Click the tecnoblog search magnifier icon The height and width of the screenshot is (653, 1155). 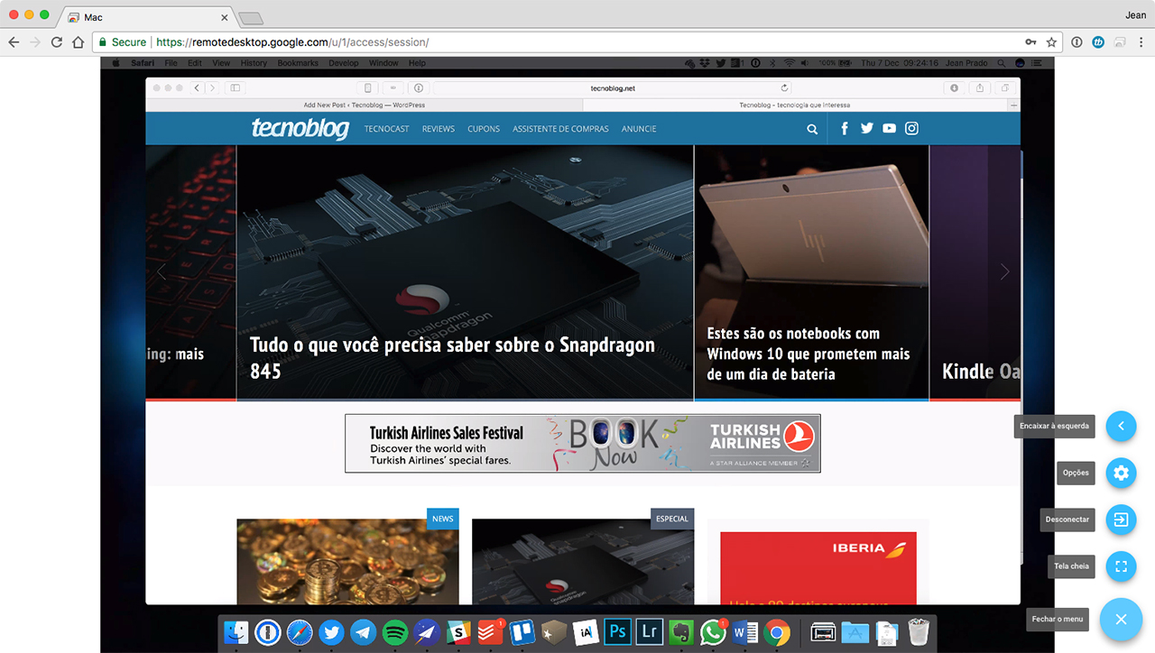[812, 129]
